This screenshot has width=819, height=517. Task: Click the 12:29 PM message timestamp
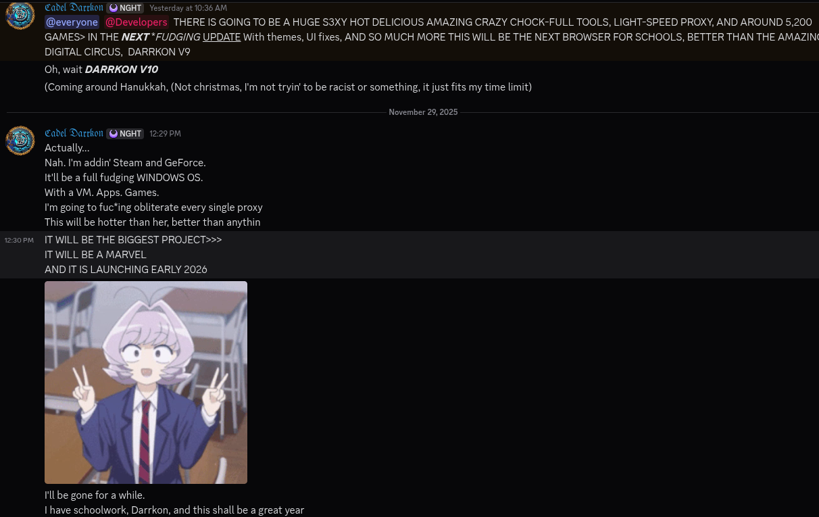pyautogui.click(x=165, y=134)
